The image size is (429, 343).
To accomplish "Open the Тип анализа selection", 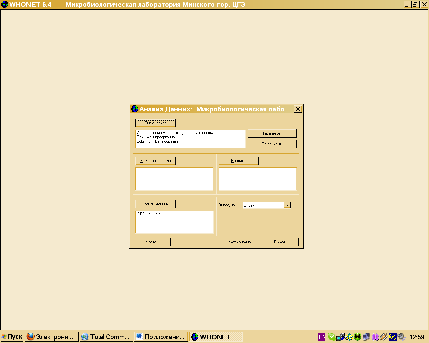I will [x=156, y=123].
